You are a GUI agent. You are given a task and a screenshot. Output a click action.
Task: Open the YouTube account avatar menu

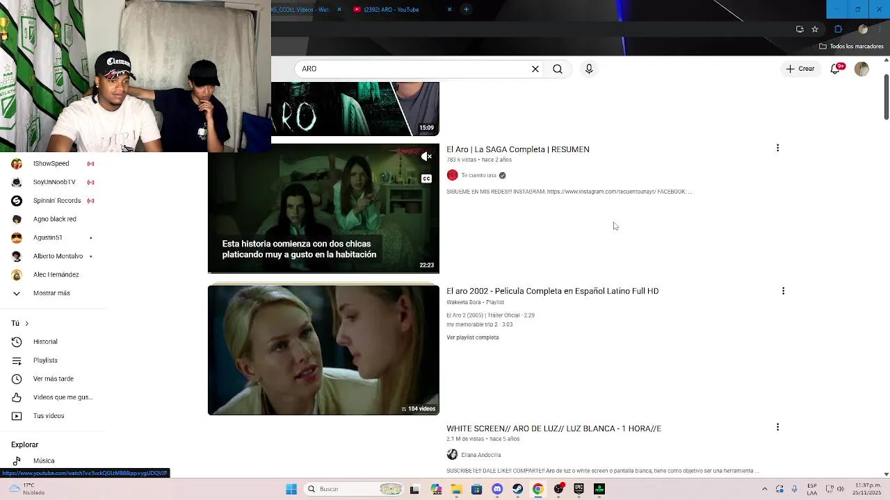point(861,69)
